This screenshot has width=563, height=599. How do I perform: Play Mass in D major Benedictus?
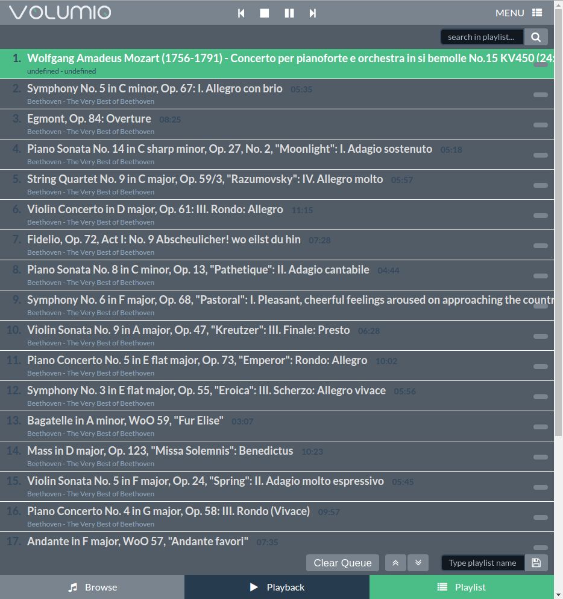coord(277,456)
